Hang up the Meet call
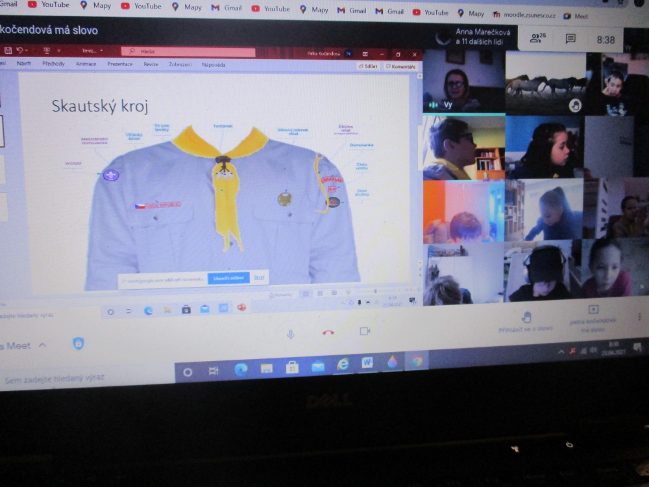649x487 pixels. pos(328,332)
